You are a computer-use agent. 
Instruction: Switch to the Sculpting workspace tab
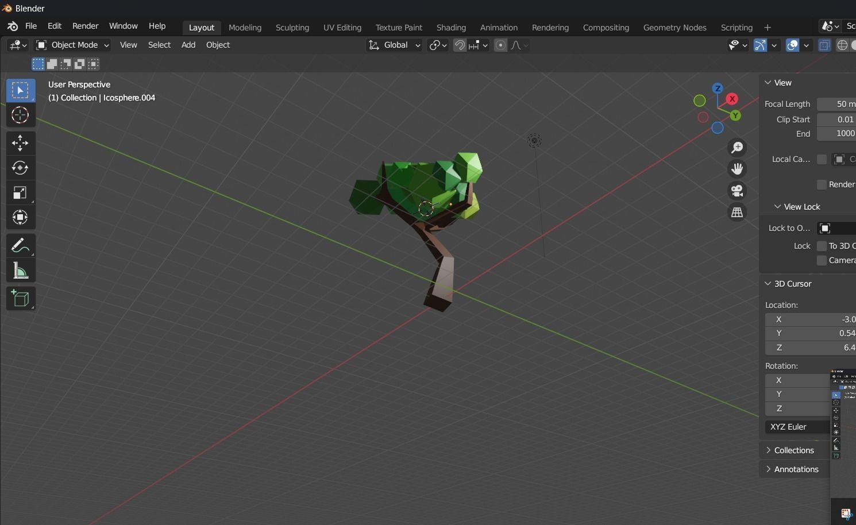coord(292,28)
